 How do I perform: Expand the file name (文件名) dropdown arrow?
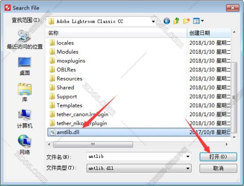pos(188,157)
